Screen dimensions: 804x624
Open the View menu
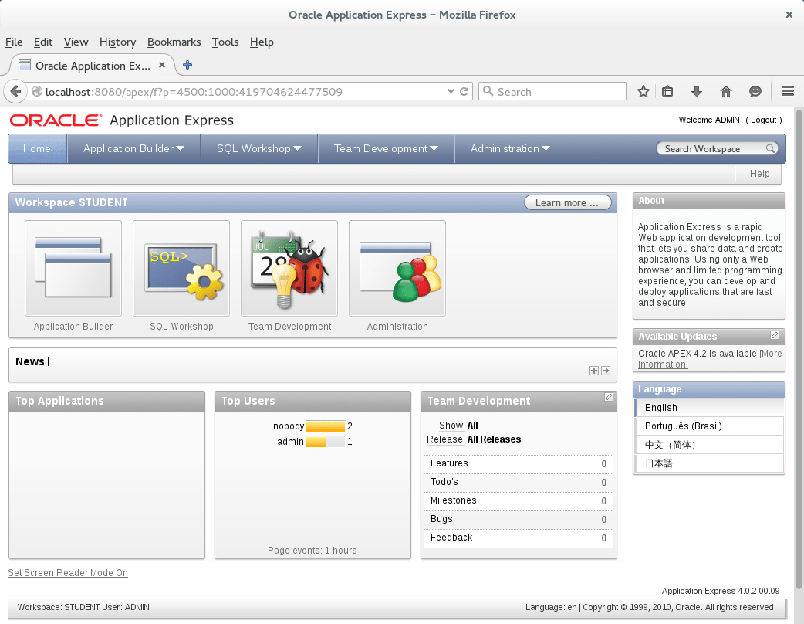[76, 42]
